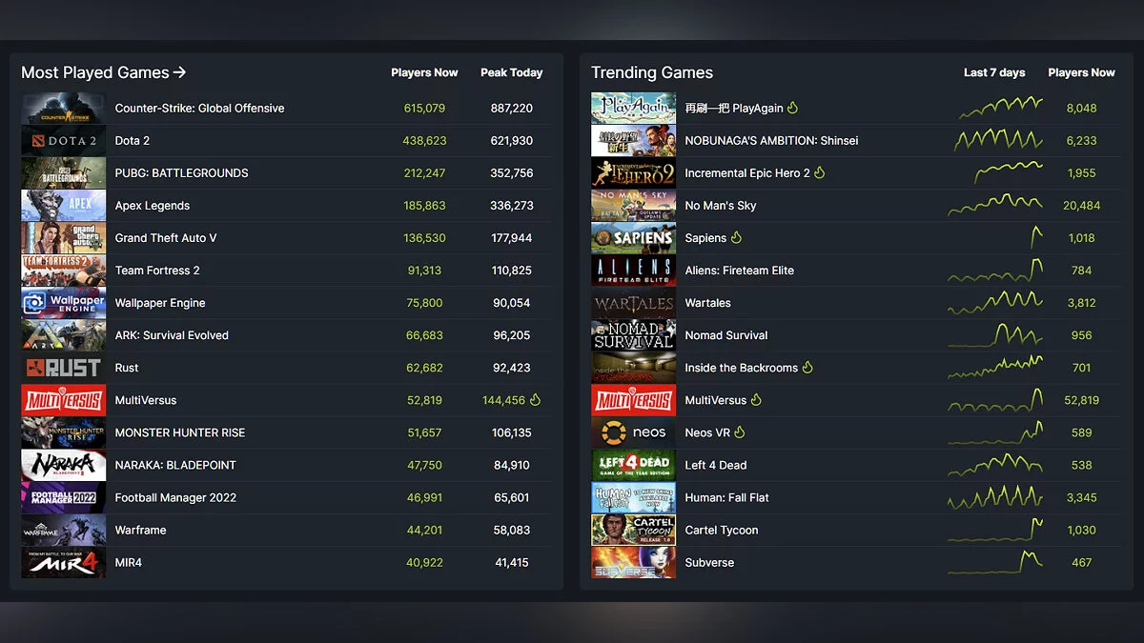Image resolution: width=1144 pixels, height=643 pixels.
Task: Click the Apex Legends thumbnail
Action: point(64,206)
